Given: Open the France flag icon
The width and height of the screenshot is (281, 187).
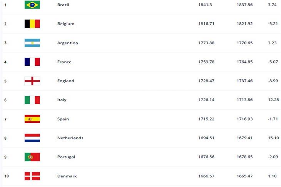Looking at the screenshot, I should tap(32, 62).
